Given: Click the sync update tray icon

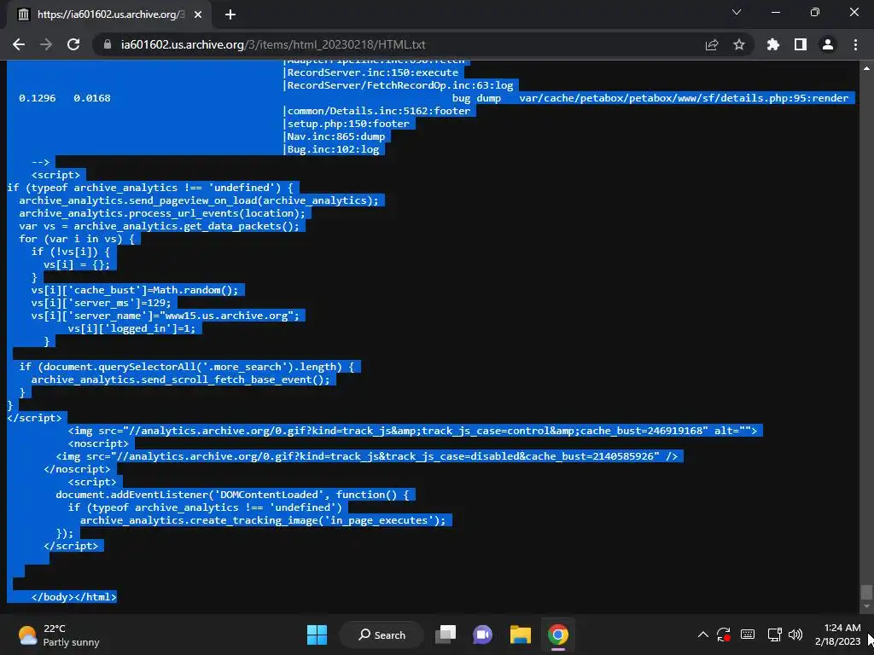Looking at the screenshot, I should pyautogui.click(x=724, y=635).
